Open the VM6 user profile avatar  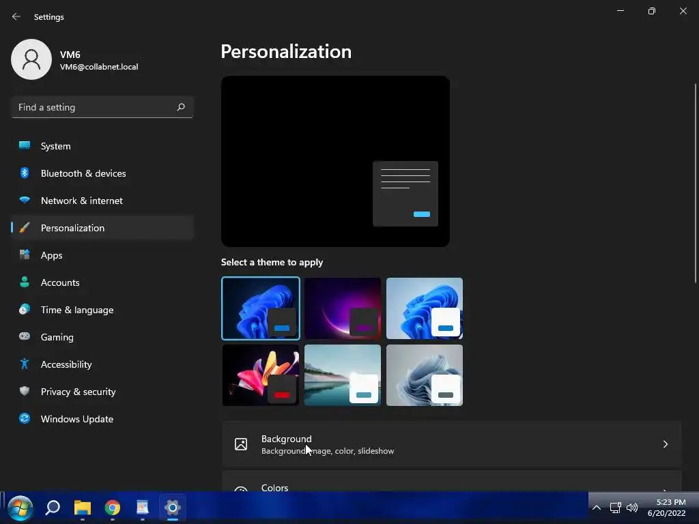click(x=31, y=59)
